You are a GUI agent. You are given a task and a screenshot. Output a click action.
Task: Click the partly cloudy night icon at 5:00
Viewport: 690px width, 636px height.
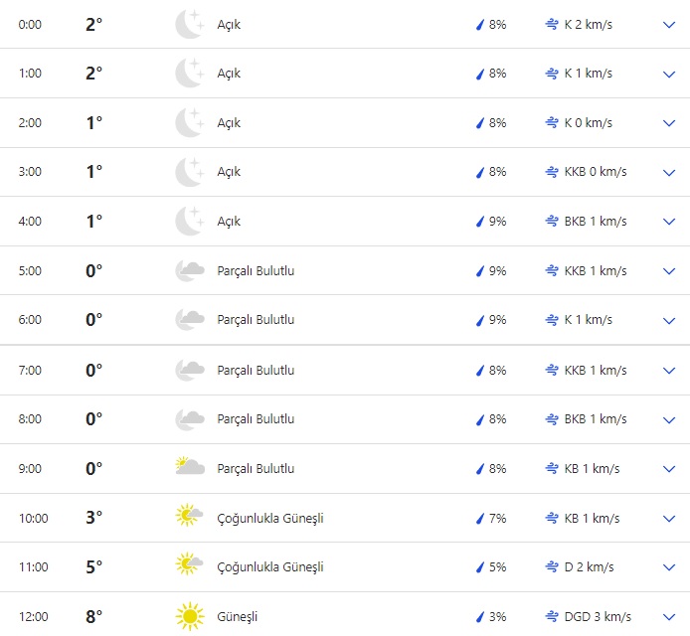coord(189,270)
